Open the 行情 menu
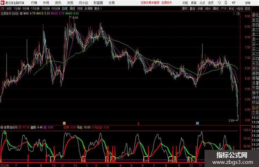The image size is (259, 167). point(34,3)
